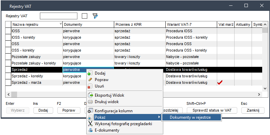The width and height of the screenshot is (270, 135).
Task: Click the Wariant VAT-7 column header
Action: click(x=191, y=24)
